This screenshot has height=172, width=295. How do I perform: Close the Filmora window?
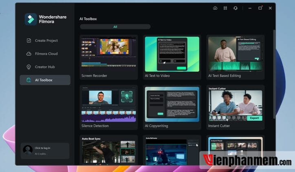270,8
